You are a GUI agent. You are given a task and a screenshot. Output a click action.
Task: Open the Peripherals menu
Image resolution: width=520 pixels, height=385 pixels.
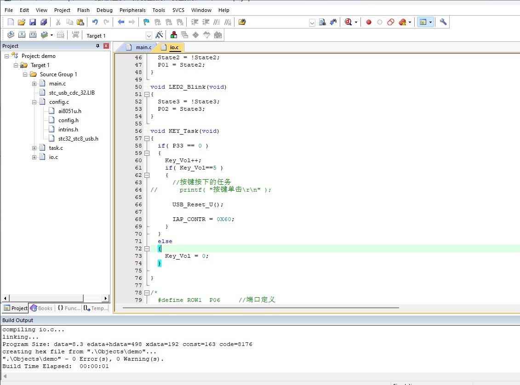[132, 10]
